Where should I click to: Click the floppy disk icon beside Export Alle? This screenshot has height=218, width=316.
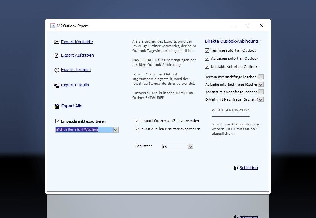point(57,106)
